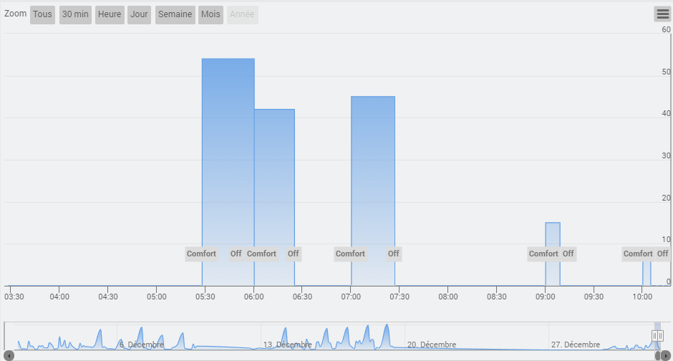This screenshot has height=361, width=673.
Task: Set zoom to Heure
Action: [x=110, y=14]
